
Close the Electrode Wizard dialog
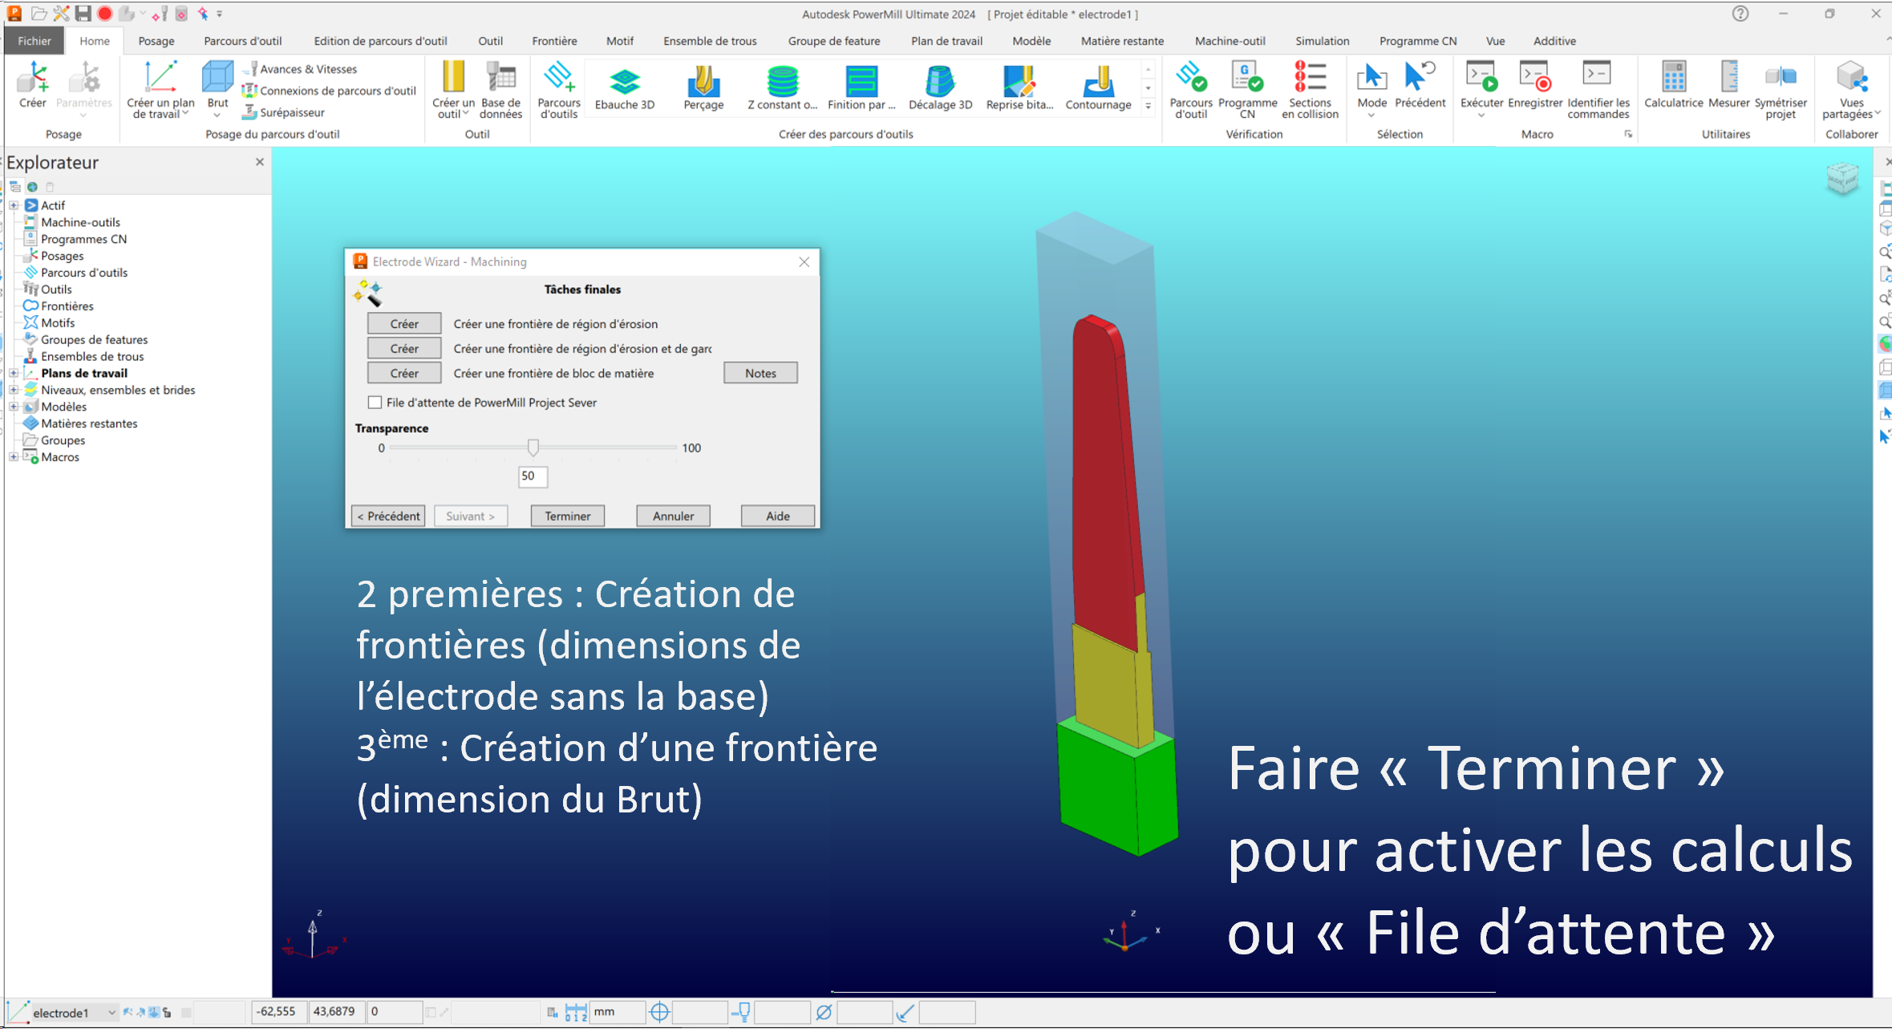coord(804,261)
